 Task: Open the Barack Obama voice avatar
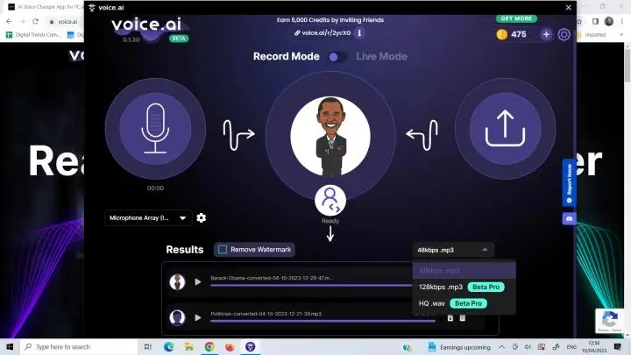point(330,136)
